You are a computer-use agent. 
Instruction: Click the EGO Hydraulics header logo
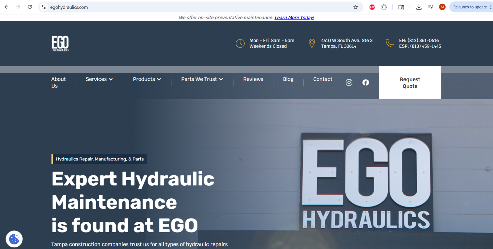pyautogui.click(x=60, y=44)
